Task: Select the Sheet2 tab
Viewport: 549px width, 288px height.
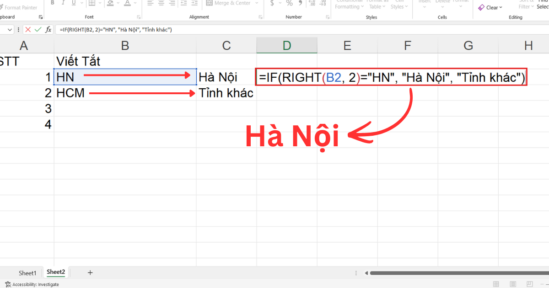Action: (x=55, y=272)
